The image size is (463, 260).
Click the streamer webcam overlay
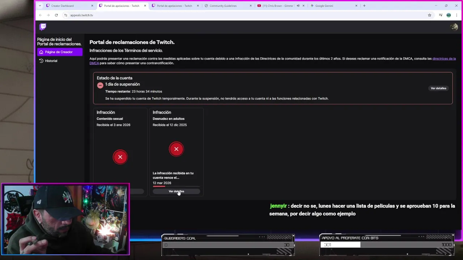tap(65, 220)
